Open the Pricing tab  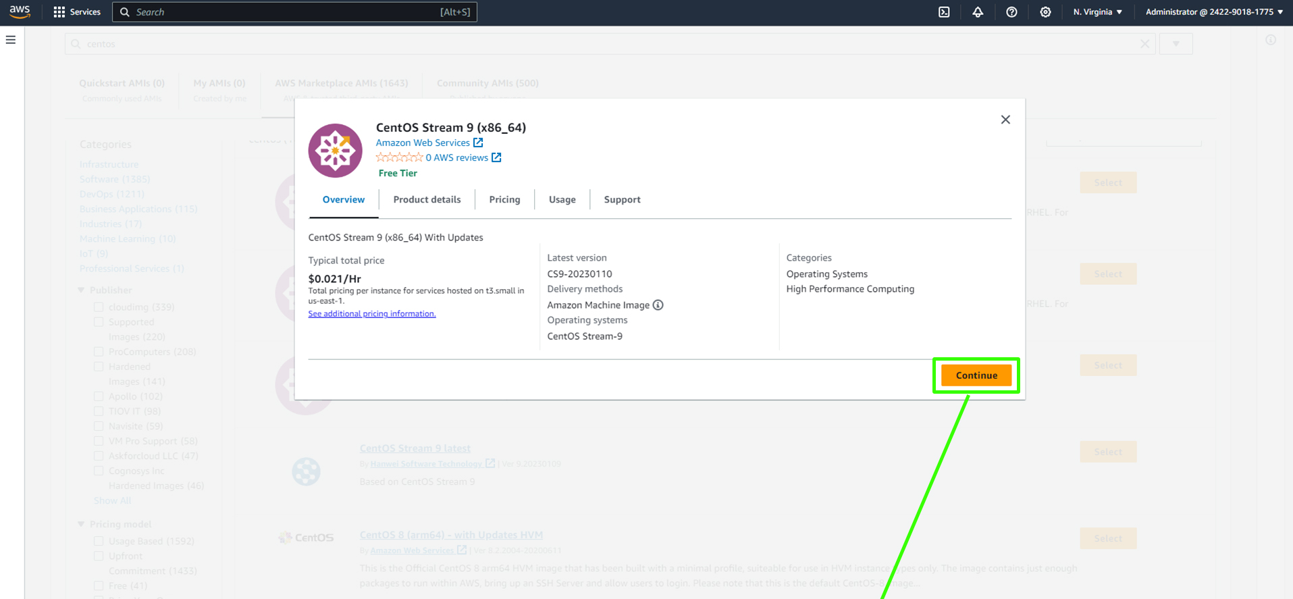click(504, 200)
